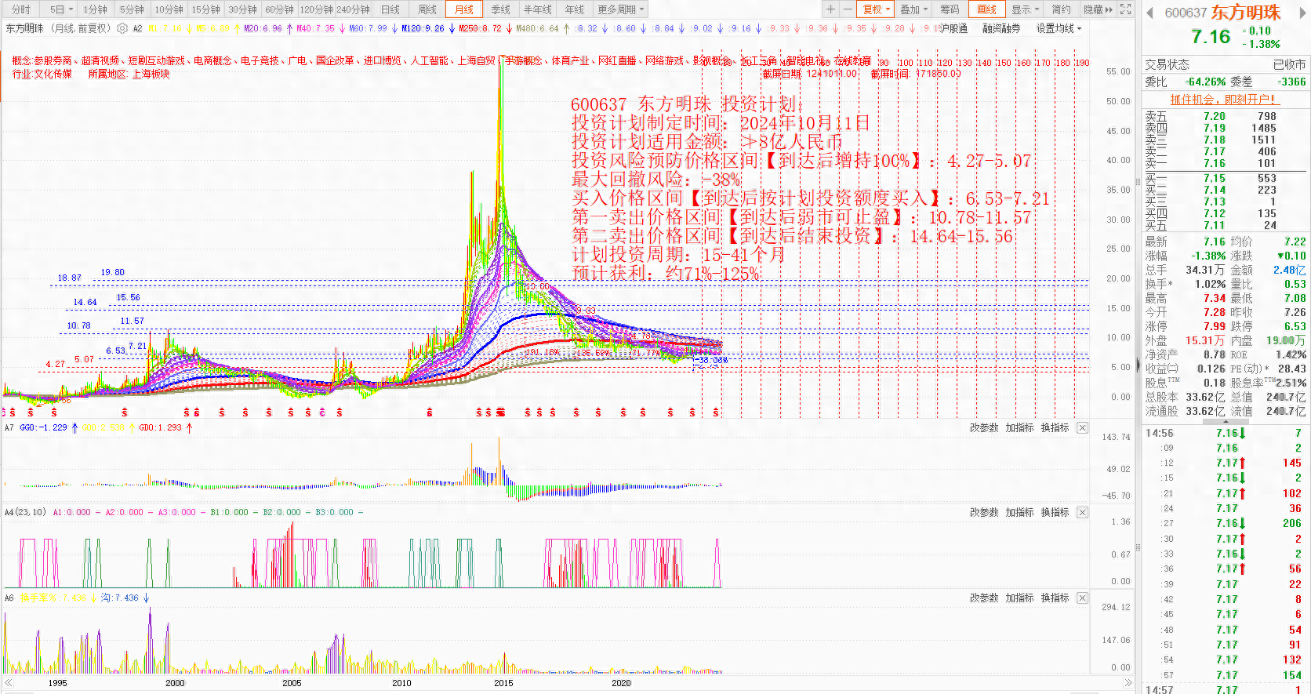Expand 设置均线 moving average settings
This screenshot has height=694, width=1311.
click(1059, 28)
